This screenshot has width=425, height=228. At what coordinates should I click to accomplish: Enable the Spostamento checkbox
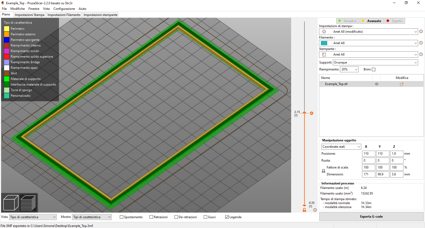coord(121,217)
